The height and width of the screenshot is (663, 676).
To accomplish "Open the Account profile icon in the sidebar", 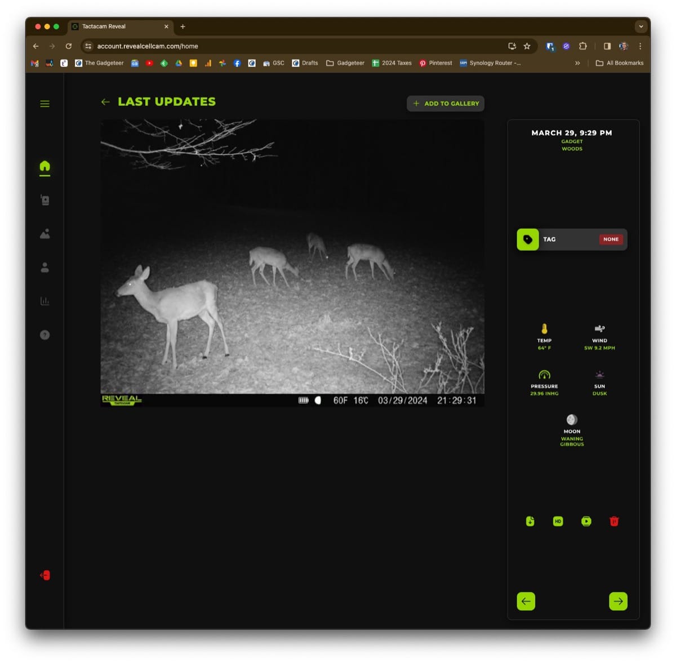I will click(x=45, y=268).
